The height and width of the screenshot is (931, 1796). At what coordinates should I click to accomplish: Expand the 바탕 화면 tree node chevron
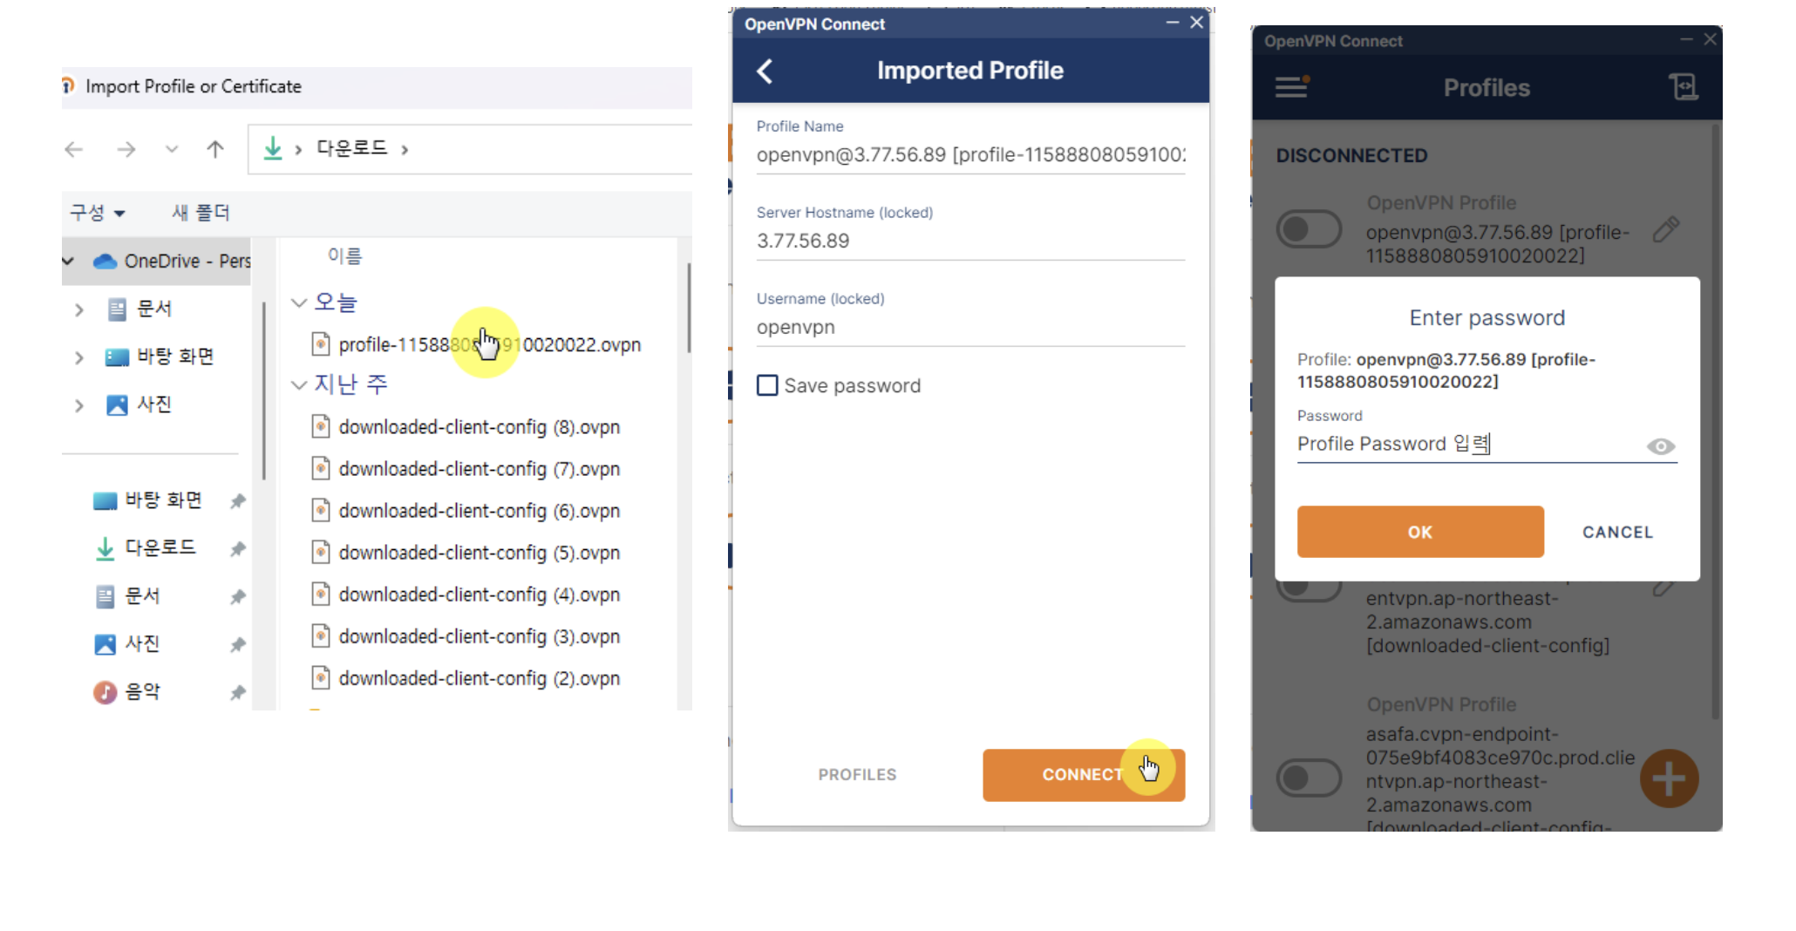point(79,357)
